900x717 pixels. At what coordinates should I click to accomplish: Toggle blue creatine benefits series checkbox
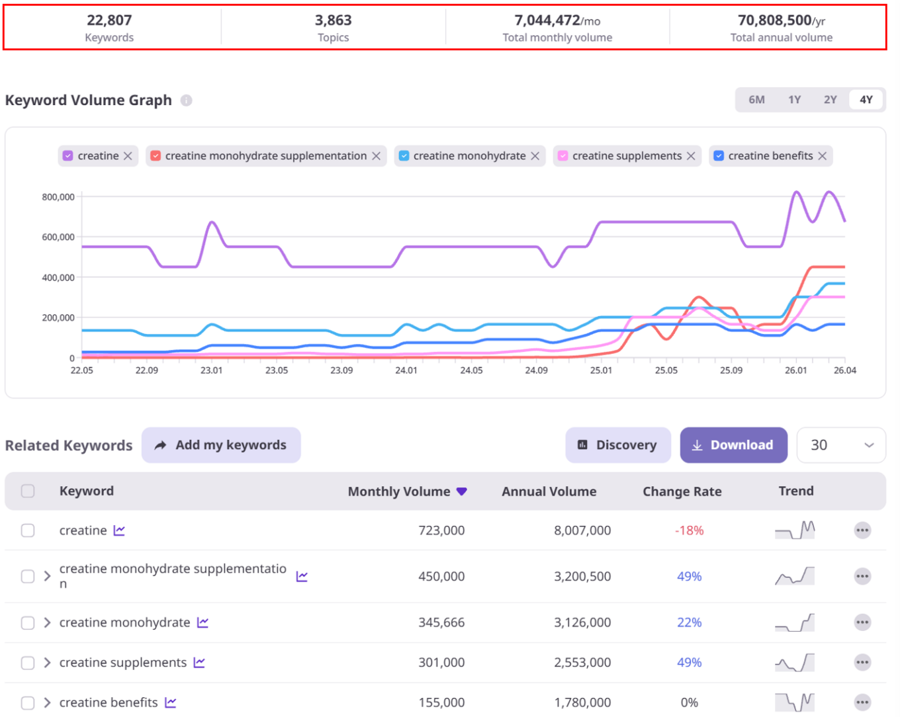click(x=719, y=156)
